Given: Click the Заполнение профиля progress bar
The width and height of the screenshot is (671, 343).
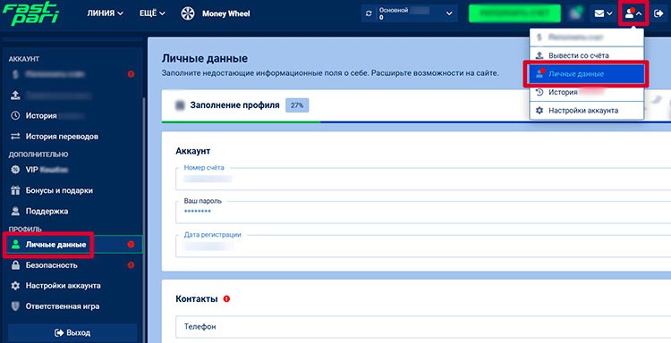Looking at the screenshot, I should (416, 122).
